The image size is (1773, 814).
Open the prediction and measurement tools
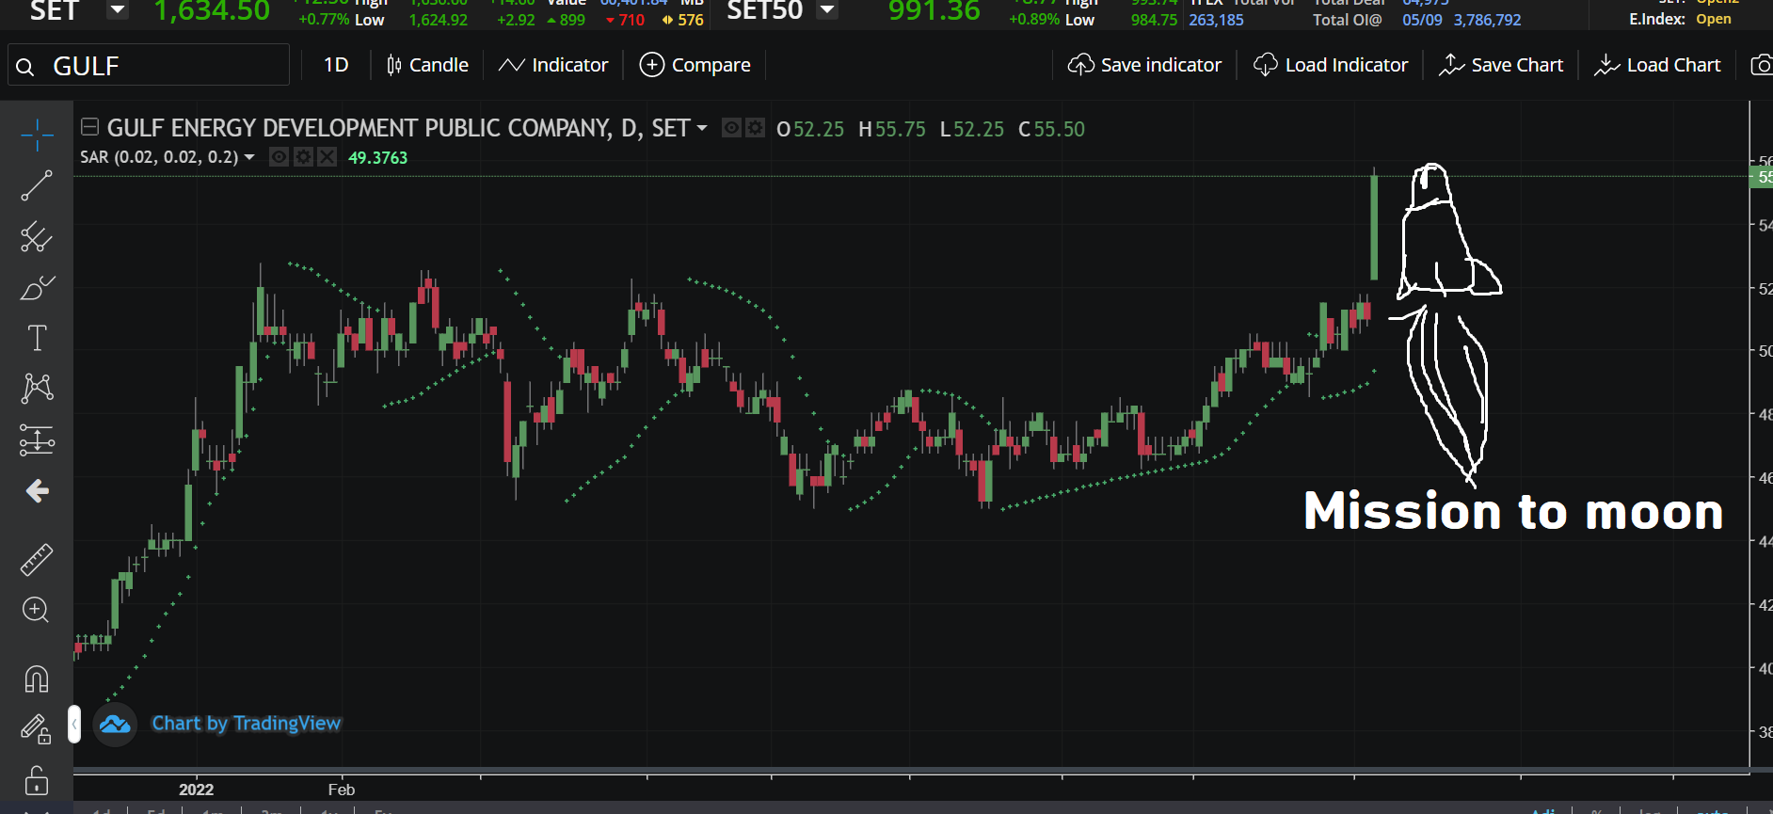(x=37, y=439)
